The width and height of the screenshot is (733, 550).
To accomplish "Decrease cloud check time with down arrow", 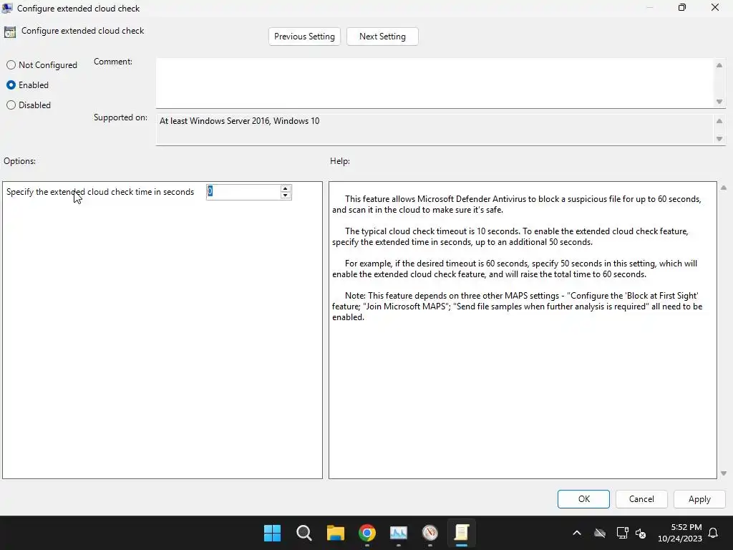I will 285,196.
